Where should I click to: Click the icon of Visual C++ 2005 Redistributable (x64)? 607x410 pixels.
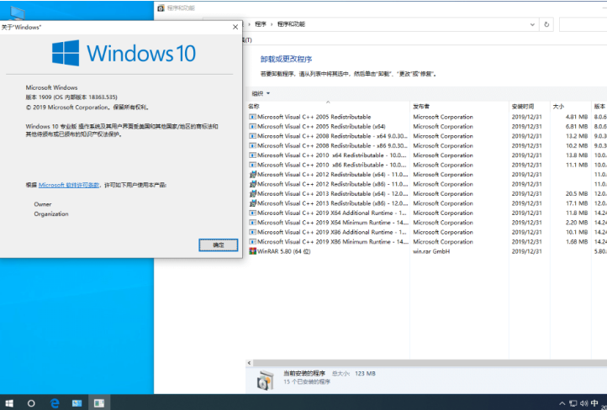(x=252, y=127)
